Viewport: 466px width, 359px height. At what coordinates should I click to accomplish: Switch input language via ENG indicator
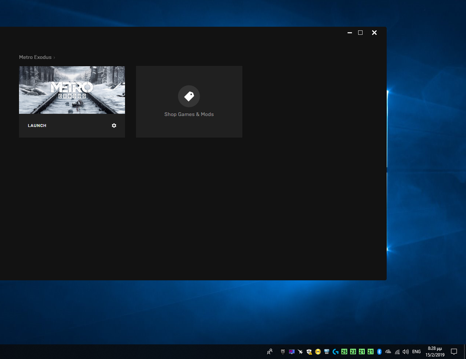tap(416, 352)
